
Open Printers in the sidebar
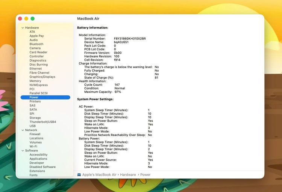tap(35, 101)
